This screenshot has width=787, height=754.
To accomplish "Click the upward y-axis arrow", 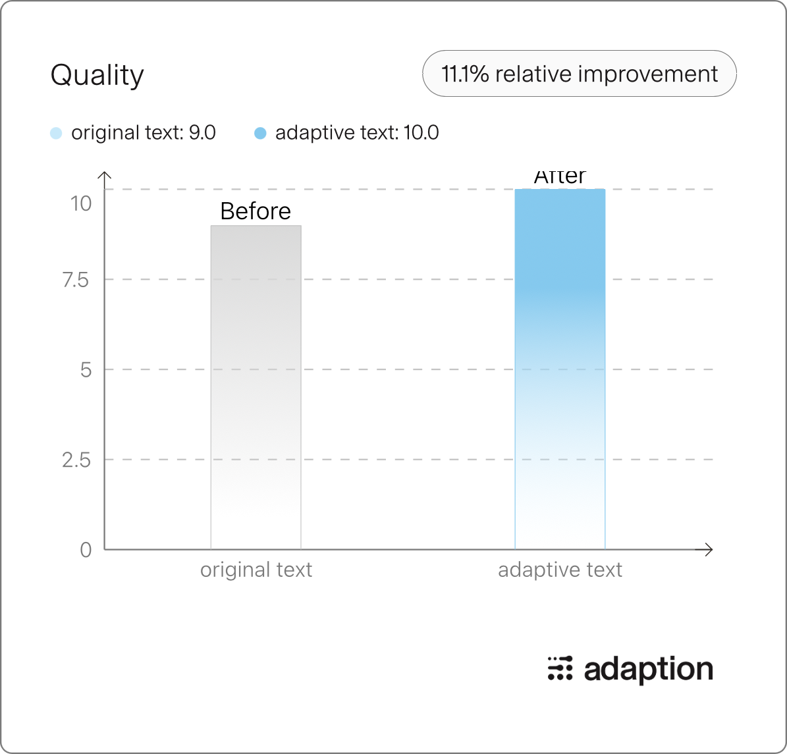I will (105, 179).
